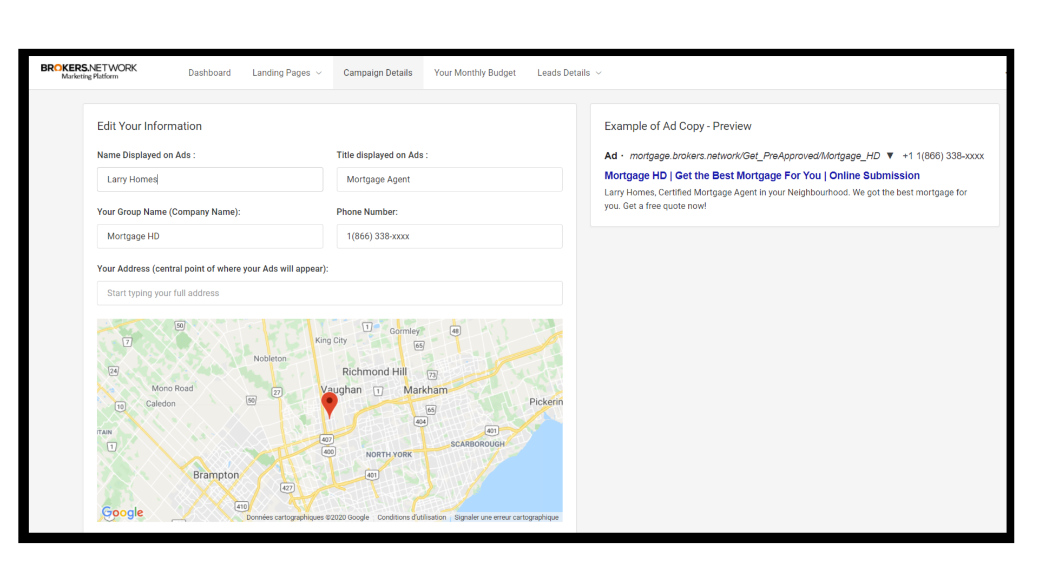
Task: Click Signaler une erreur cartographique link
Action: (507, 517)
